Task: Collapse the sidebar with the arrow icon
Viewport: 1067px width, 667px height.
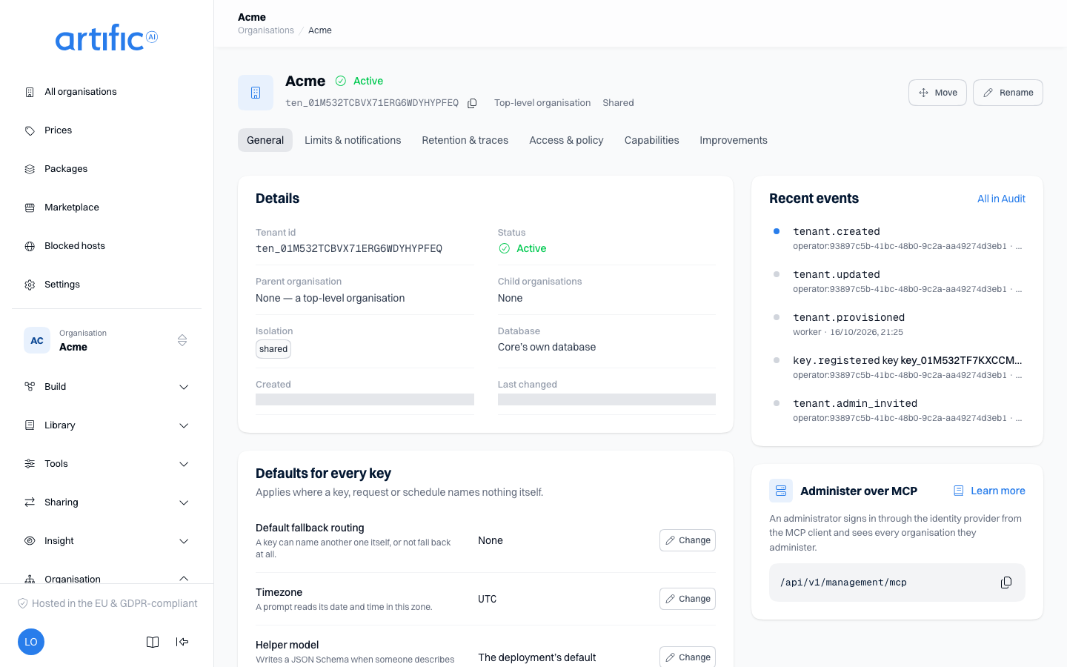Action: (x=182, y=642)
